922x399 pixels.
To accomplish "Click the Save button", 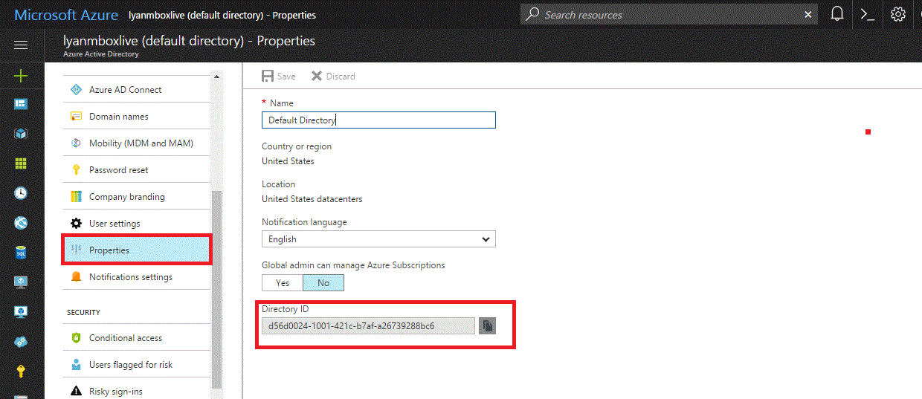I will tap(279, 77).
